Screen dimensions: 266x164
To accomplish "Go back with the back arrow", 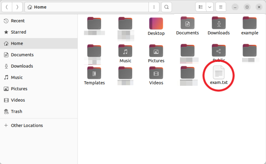I will (x=7, y=7).
